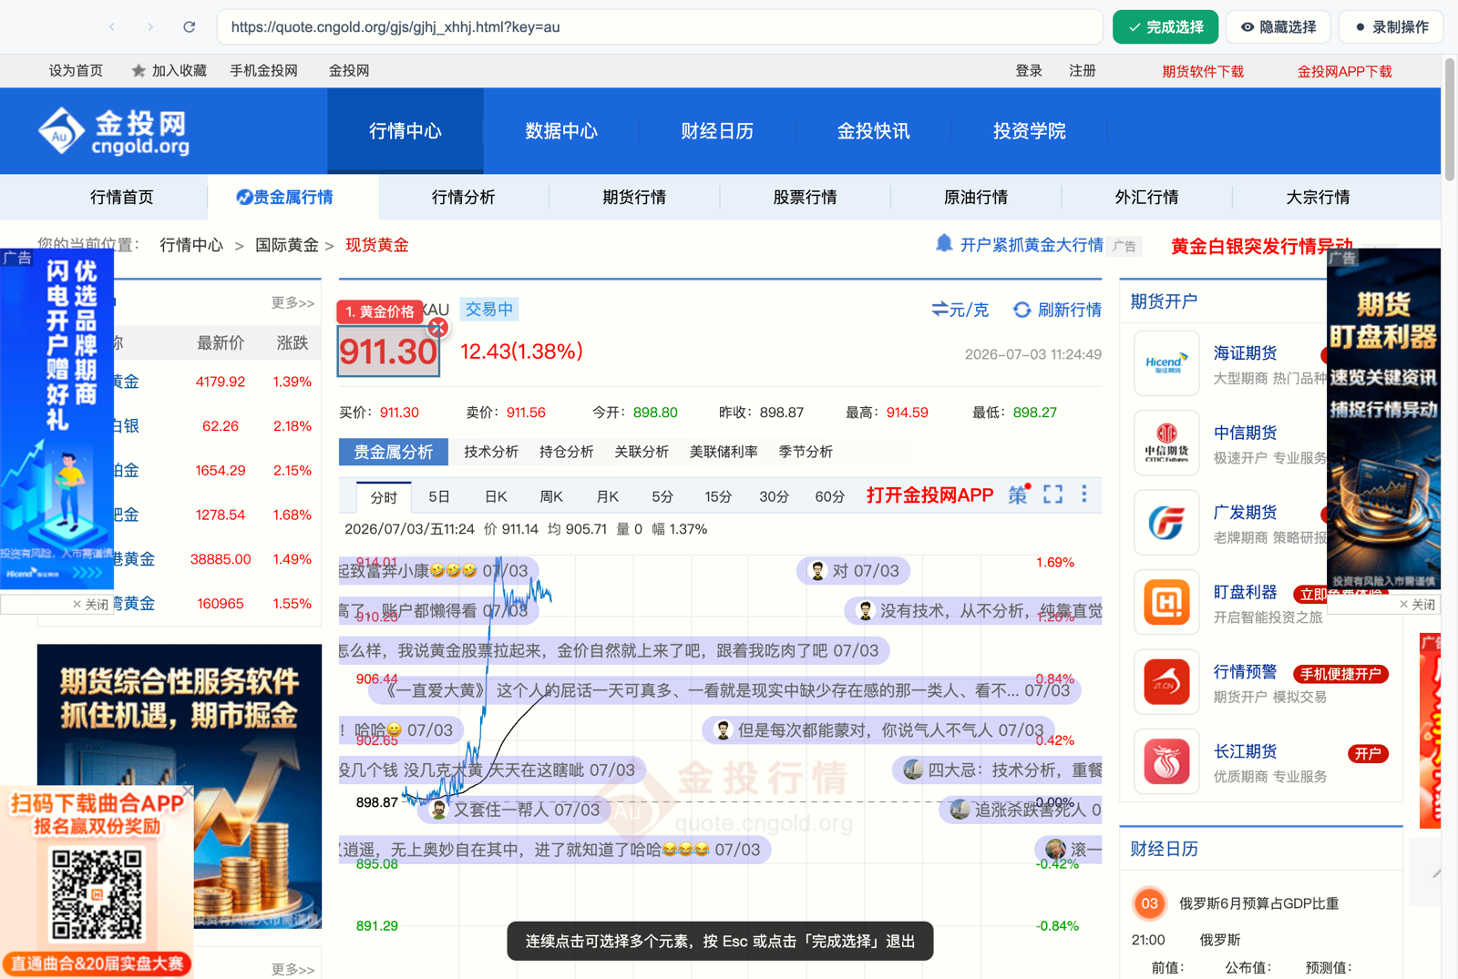Select 外汇行情 sub-navigation tab
The height and width of the screenshot is (979, 1458).
coord(1146,197)
